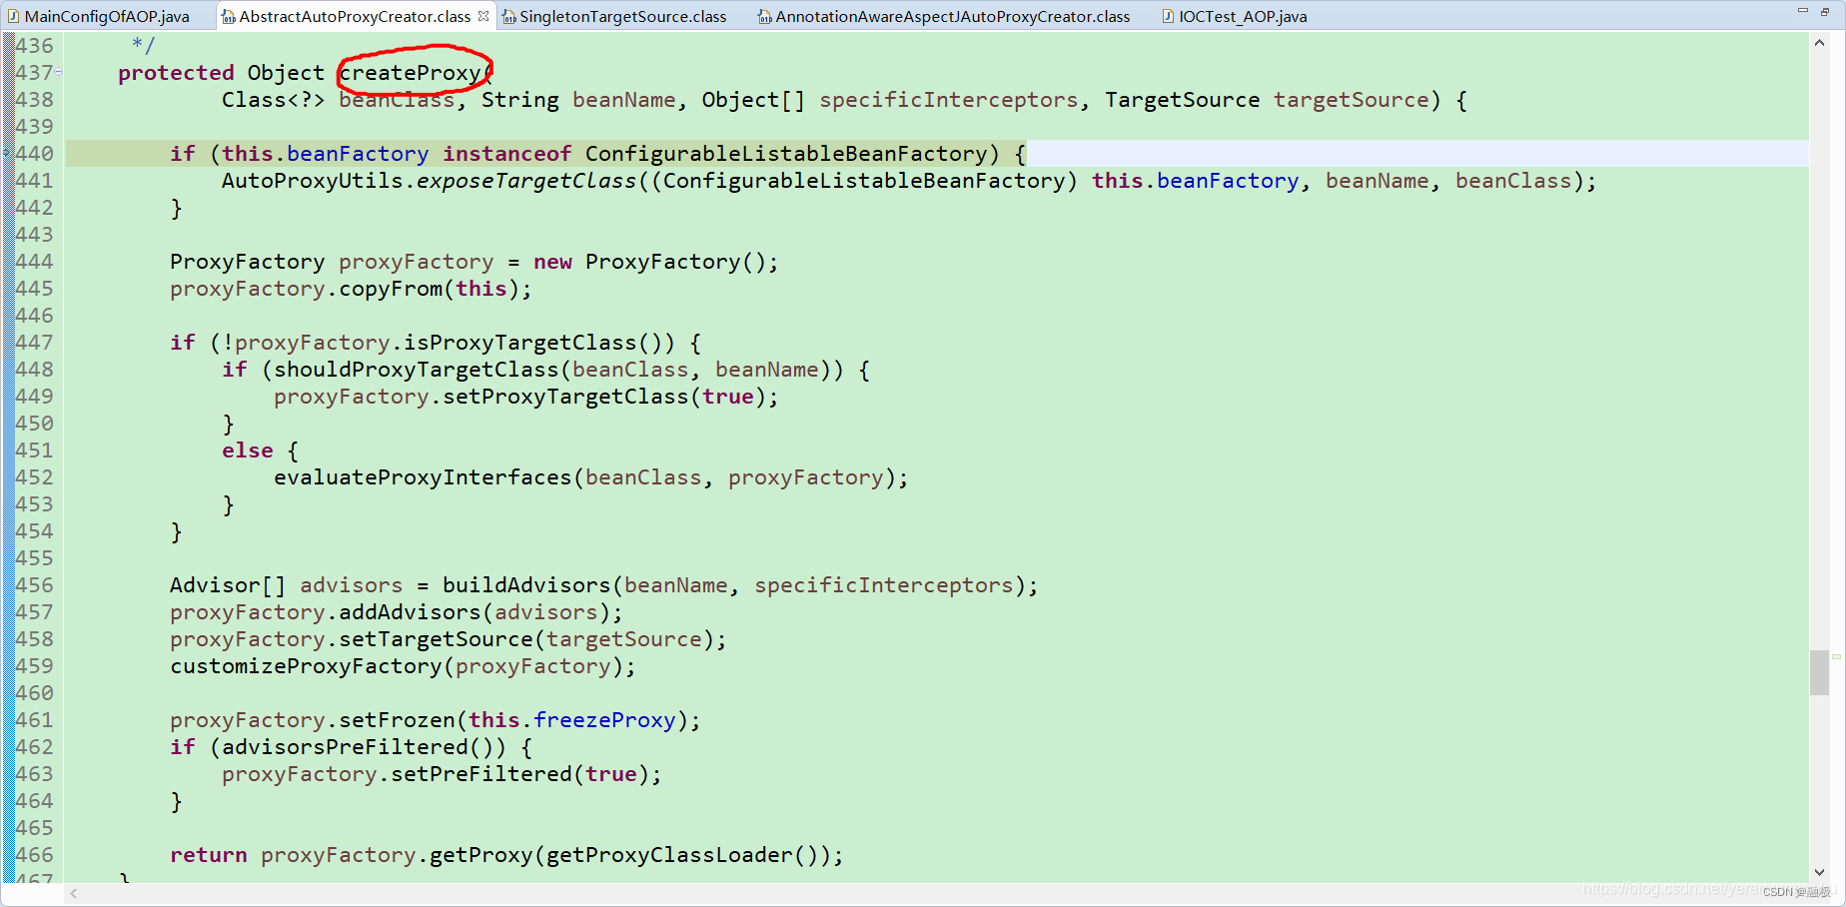Click 'getProxy' on line 466
The height and width of the screenshot is (907, 1846).
(480, 855)
